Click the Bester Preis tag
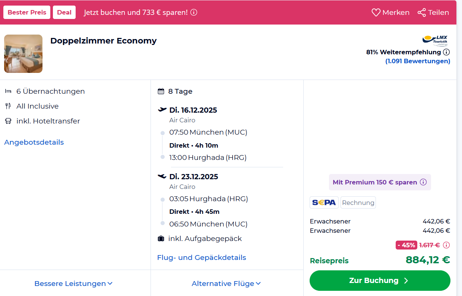Viewport: 462px width, 296px height. pyautogui.click(x=27, y=12)
